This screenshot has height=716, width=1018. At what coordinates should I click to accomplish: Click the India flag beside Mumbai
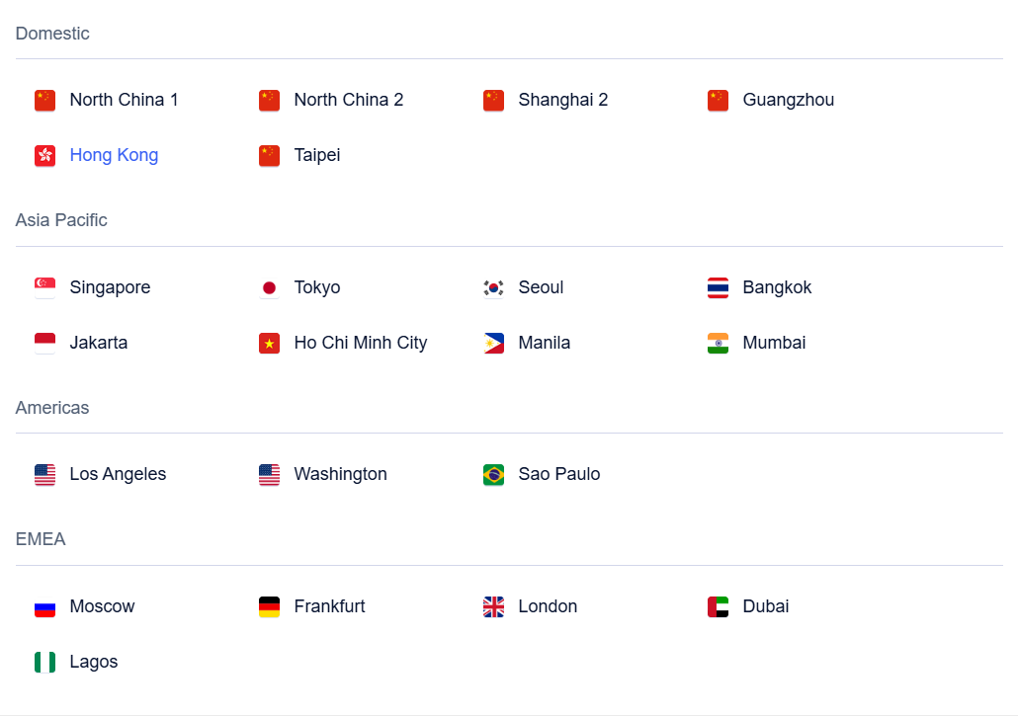[719, 343]
